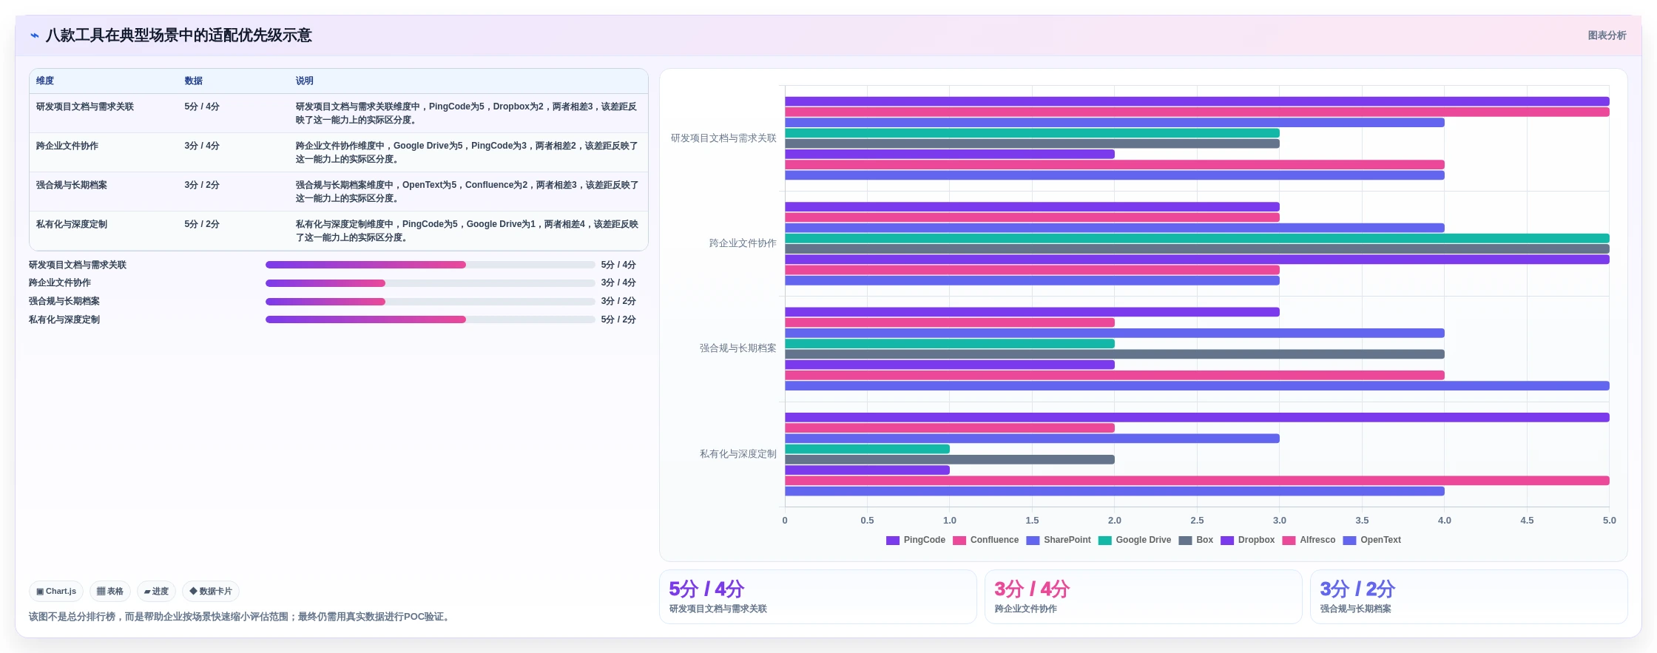Click the 3.5 tick on the chart axis

(1362, 521)
